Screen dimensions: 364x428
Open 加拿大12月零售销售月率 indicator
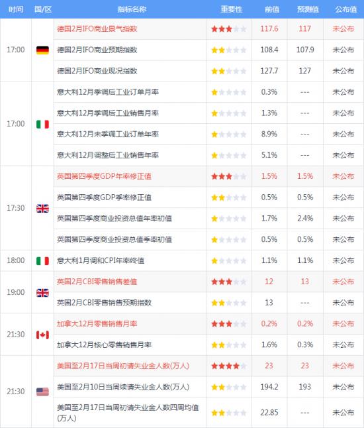(97, 324)
